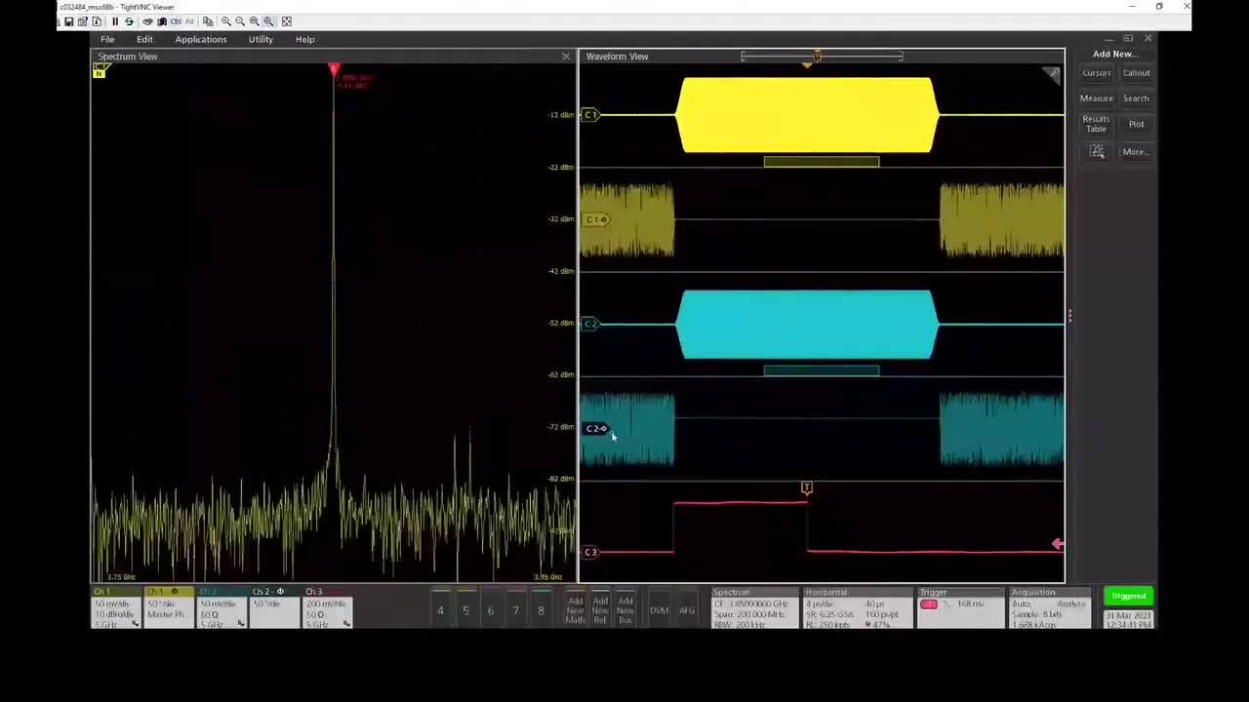Select the DVM icon in the bottom toolbar

(x=659, y=608)
